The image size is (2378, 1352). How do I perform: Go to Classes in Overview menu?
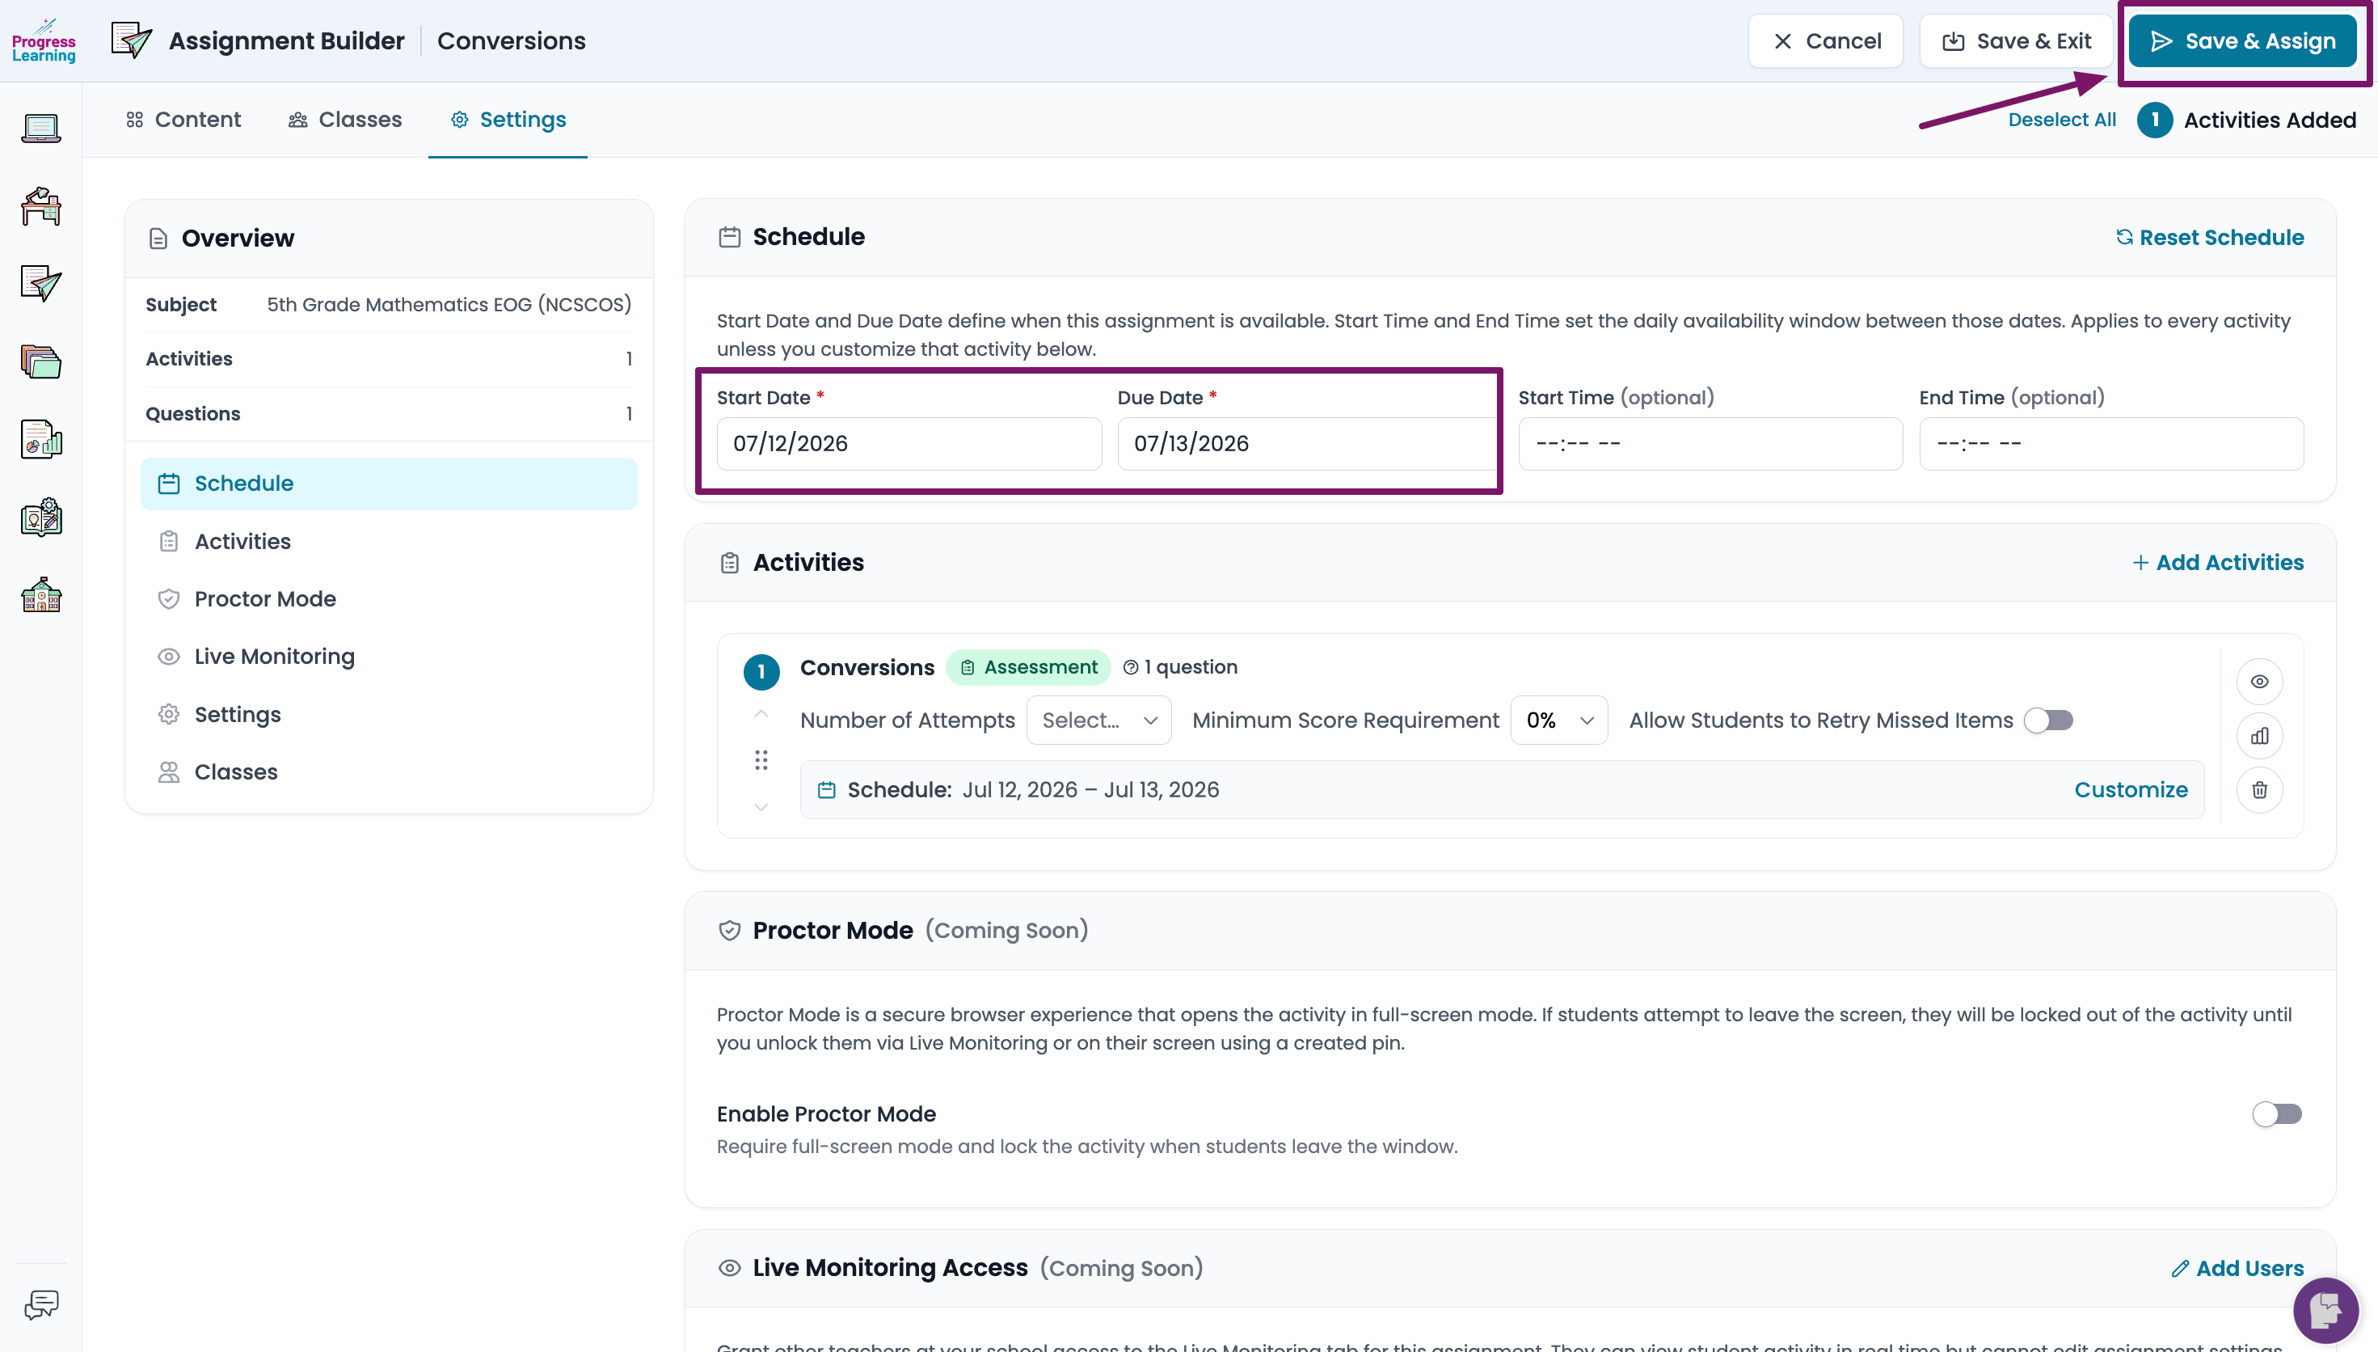(x=389, y=772)
